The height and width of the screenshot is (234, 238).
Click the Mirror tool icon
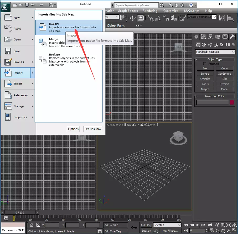click(222, 18)
